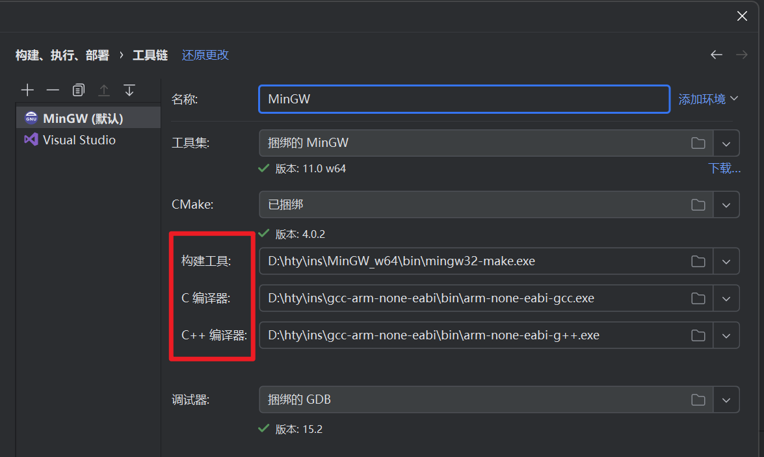Navigate forward with right arrow

click(742, 55)
